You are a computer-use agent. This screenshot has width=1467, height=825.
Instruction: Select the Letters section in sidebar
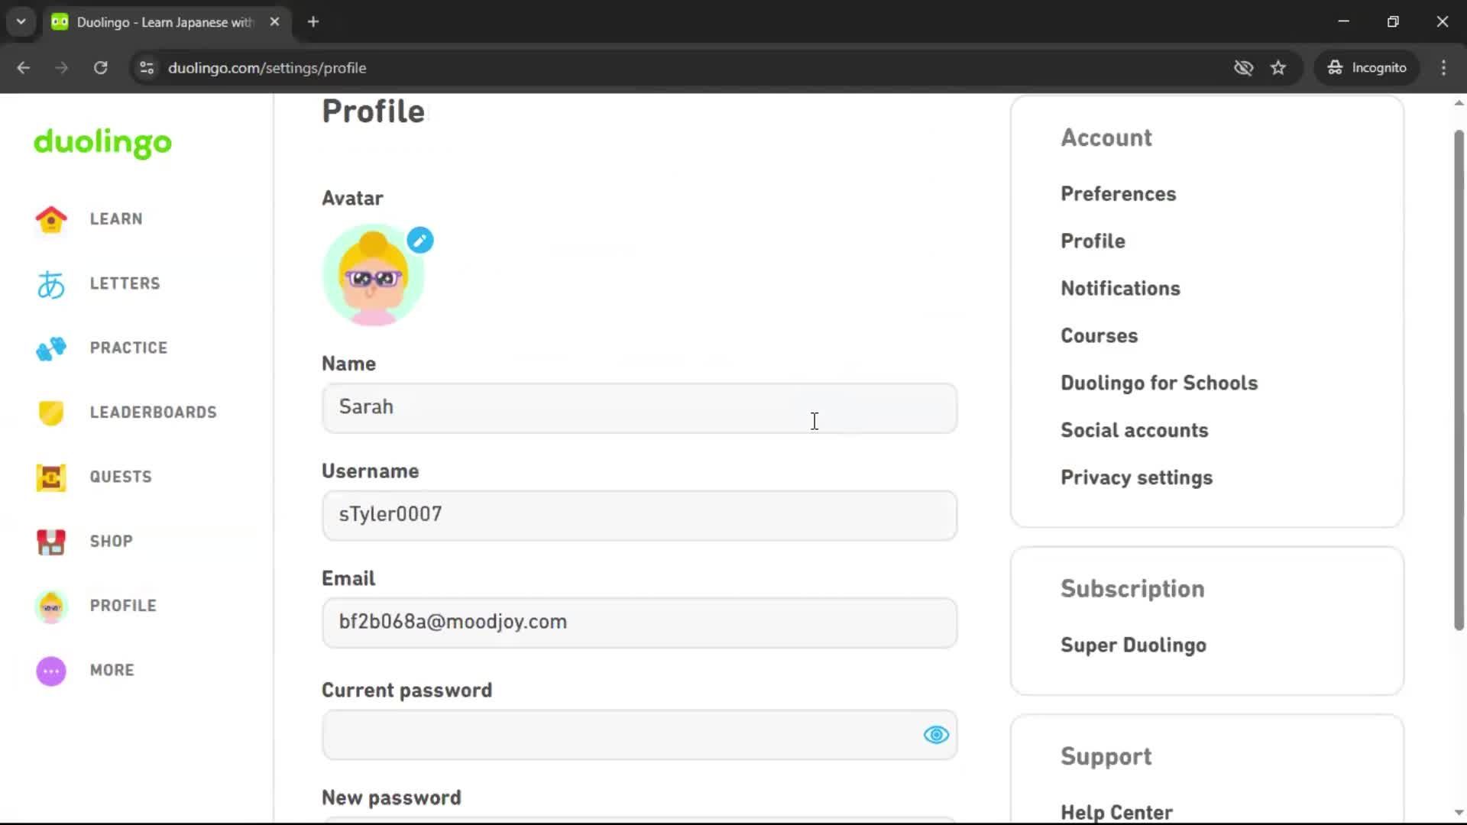pos(125,283)
